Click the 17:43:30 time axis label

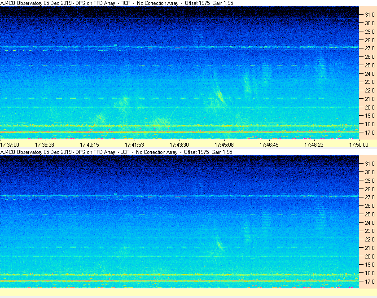(x=179, y=145)
